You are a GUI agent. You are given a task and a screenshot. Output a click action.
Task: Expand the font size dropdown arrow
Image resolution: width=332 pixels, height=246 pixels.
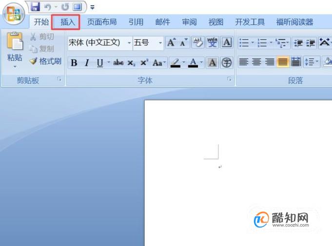(x=160, y=43)
